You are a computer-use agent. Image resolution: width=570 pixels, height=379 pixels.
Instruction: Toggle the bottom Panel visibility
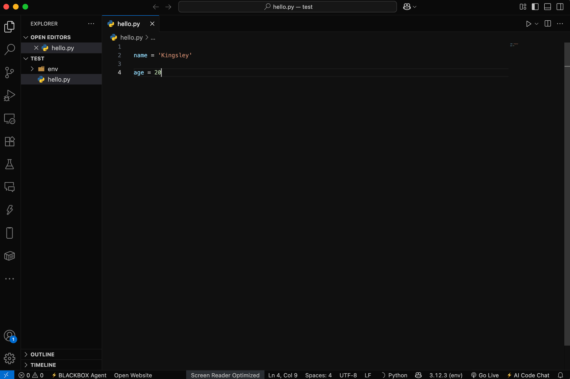tap(547, 6)
